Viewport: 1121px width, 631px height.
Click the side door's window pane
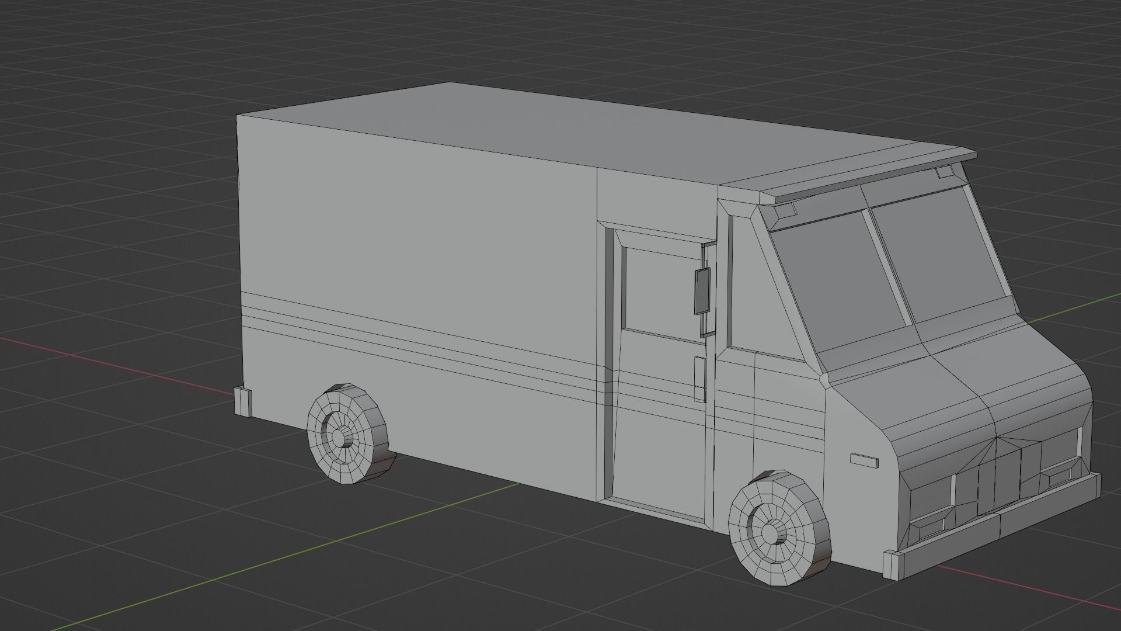coord(660,294)
